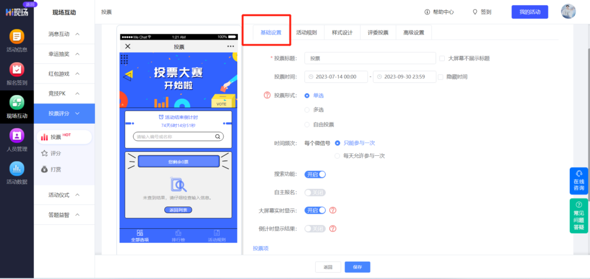Select 每天允许参与一次 radio option
Viewport: 590px width, 279px height.
click(x=338, y=155)
